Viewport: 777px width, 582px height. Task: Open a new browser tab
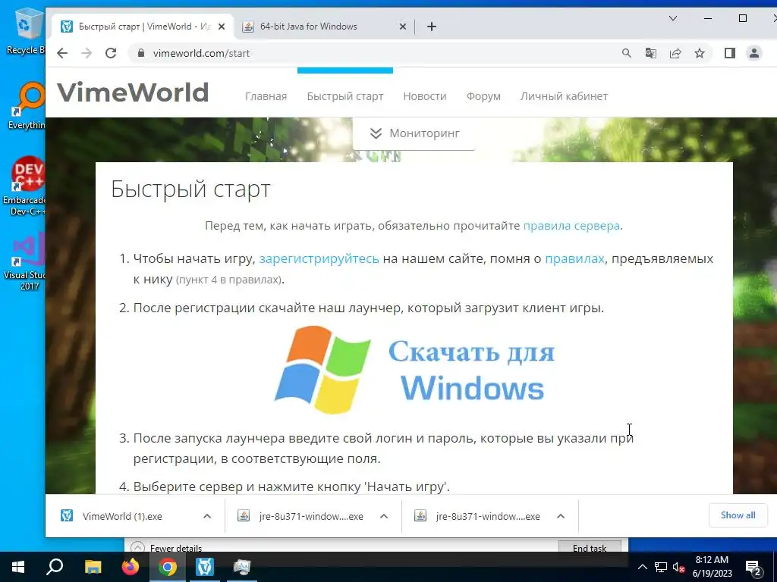(432, 27)
